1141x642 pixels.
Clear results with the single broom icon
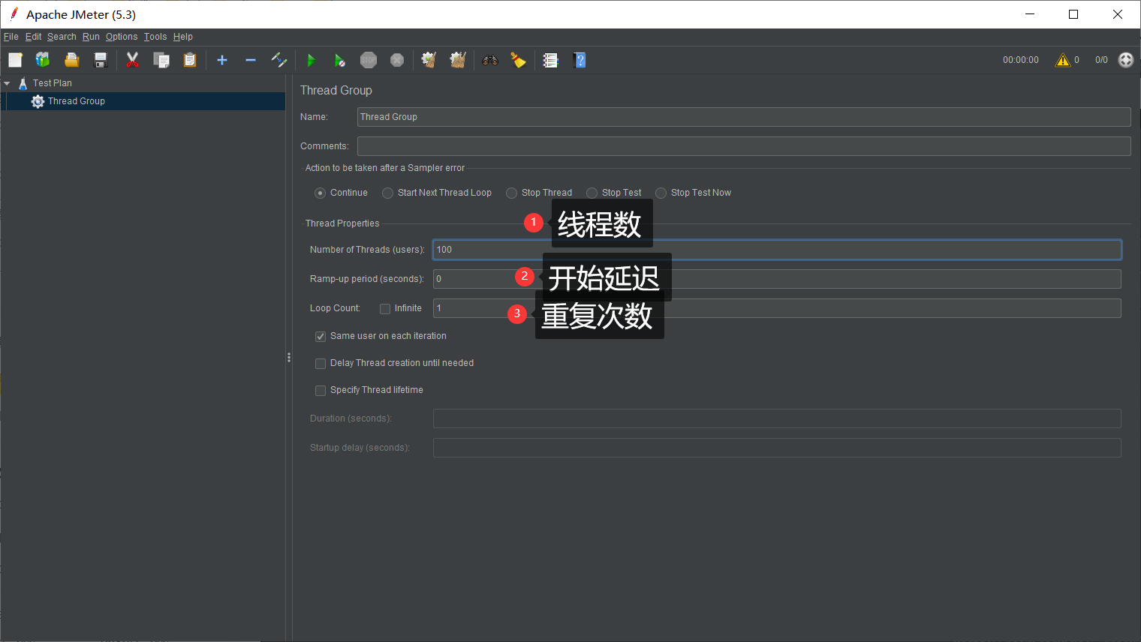pos(429,60)
